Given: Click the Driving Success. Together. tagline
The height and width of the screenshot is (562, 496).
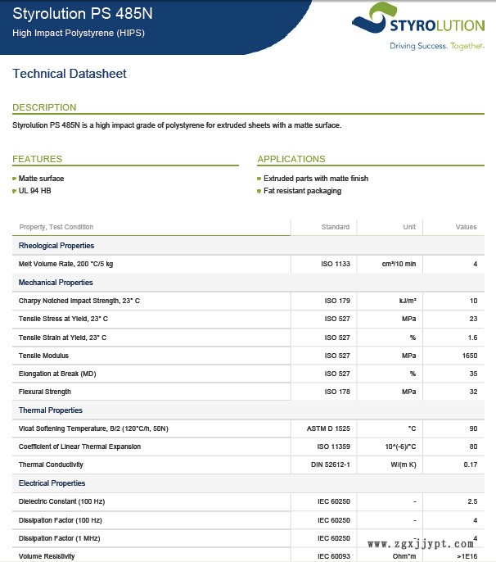Looking at the screenshot, I should pos(435,46).
